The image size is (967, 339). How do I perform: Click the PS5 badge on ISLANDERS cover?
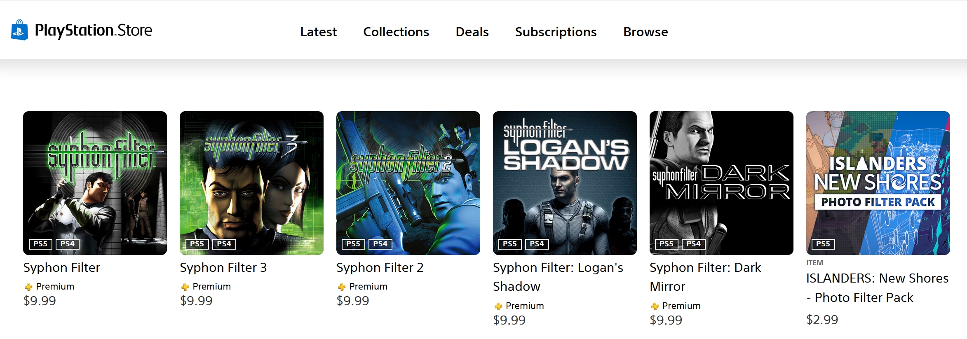pos(823,244)
